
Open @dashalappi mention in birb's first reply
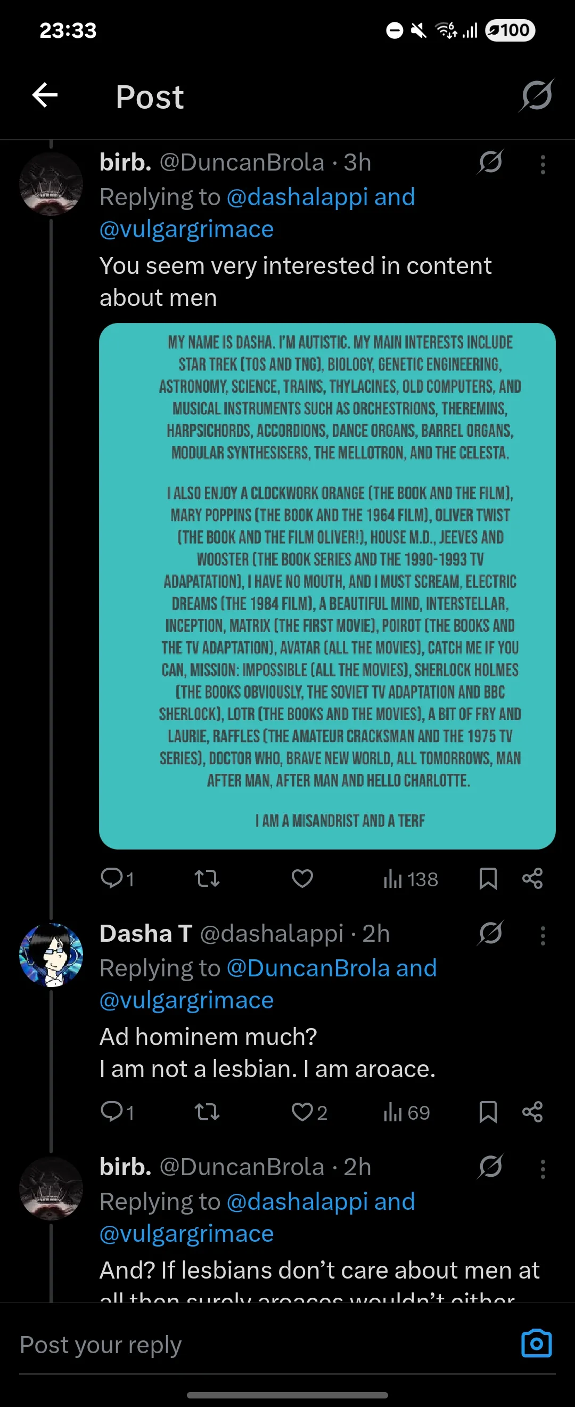(x=297, y=197)
